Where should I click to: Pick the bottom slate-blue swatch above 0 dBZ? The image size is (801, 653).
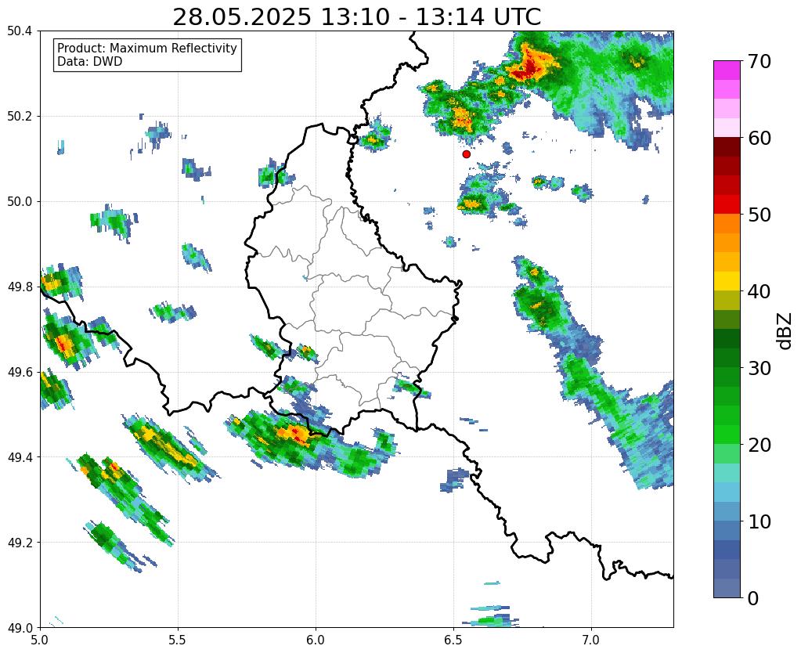point(727,587)
